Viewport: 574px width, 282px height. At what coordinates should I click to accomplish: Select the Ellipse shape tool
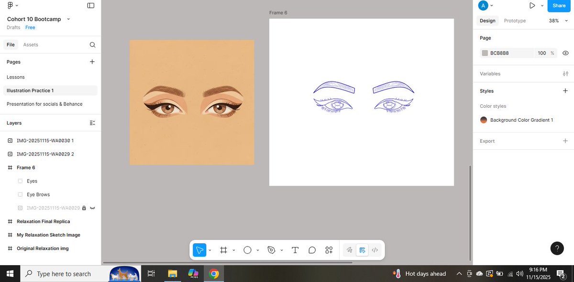(x=247, y=249)
